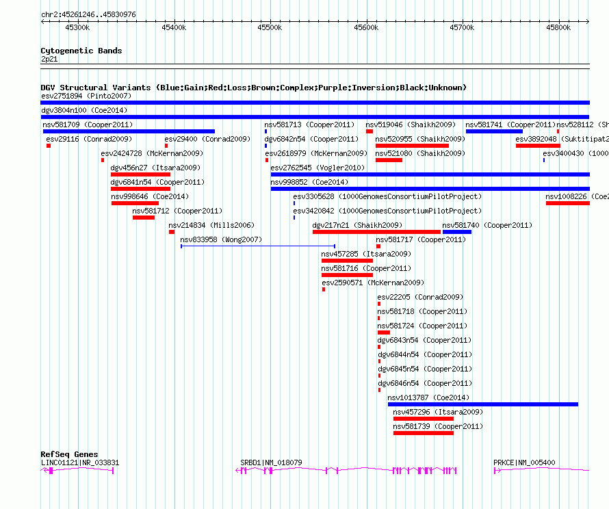Select the 45700k ruler mark

pyautogui.click(x=462, y=27)
